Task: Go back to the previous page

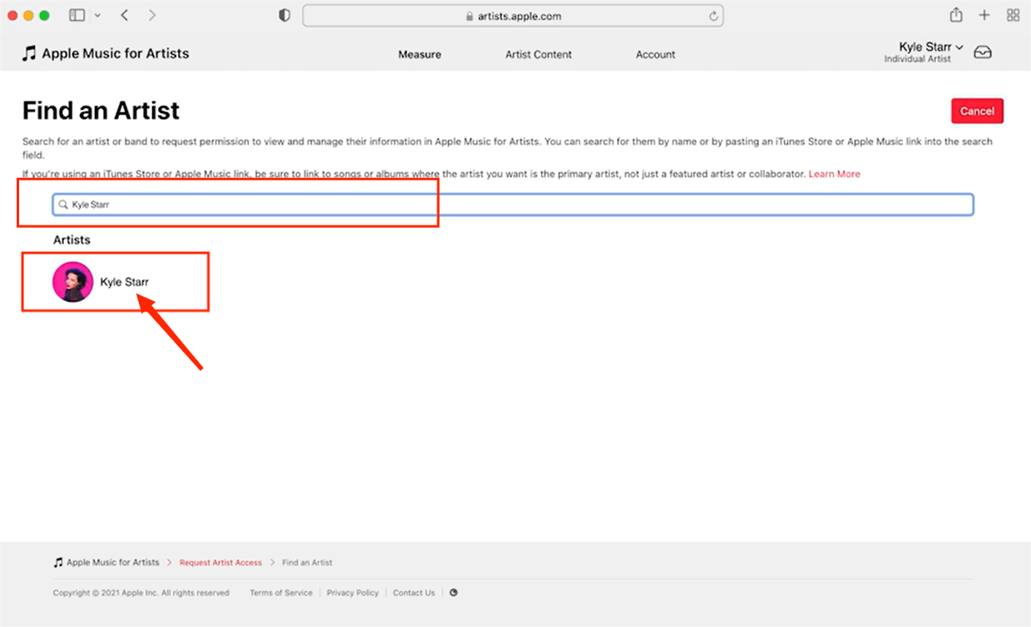Action: pyautogui.click(x=124, y=15)
